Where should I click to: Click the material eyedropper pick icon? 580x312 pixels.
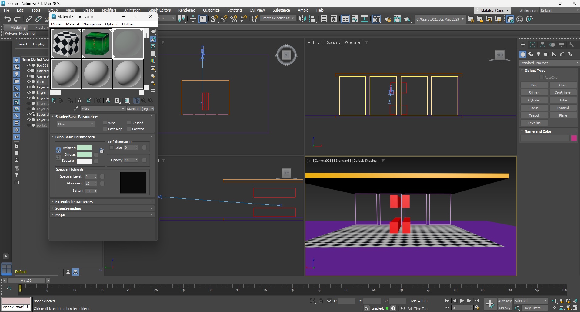[76, 108]
